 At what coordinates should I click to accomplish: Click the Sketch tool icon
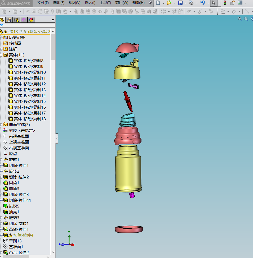tap(223, 12)
